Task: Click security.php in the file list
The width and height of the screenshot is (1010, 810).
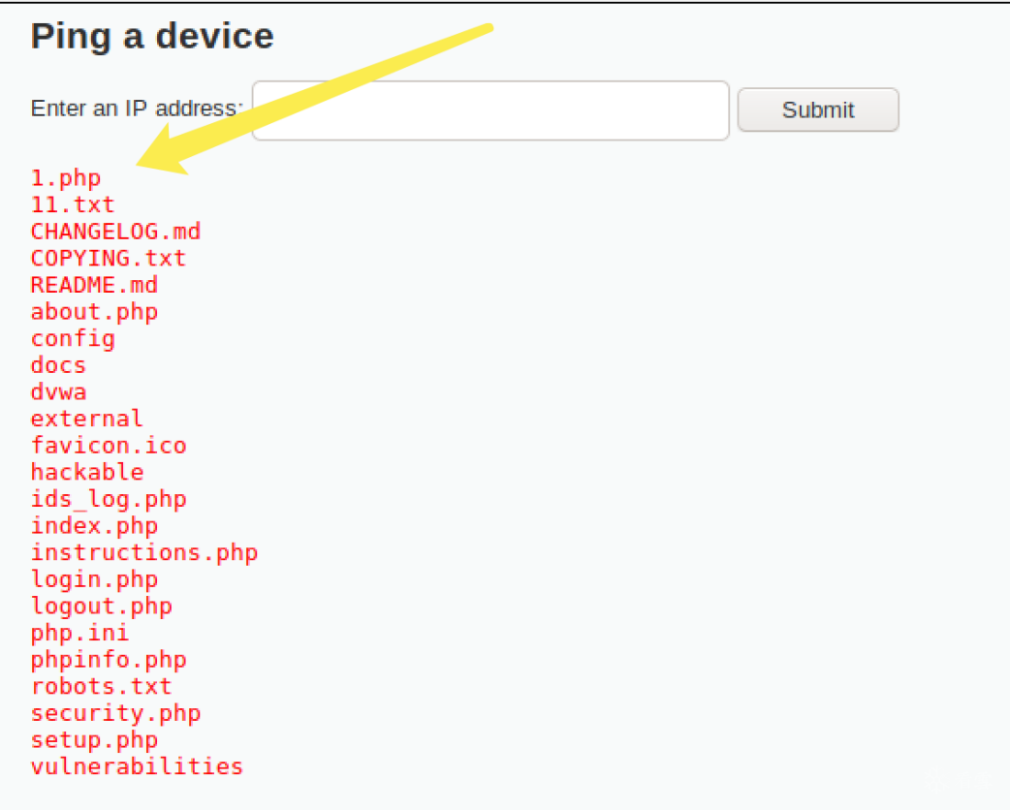Action: [115, 713]
